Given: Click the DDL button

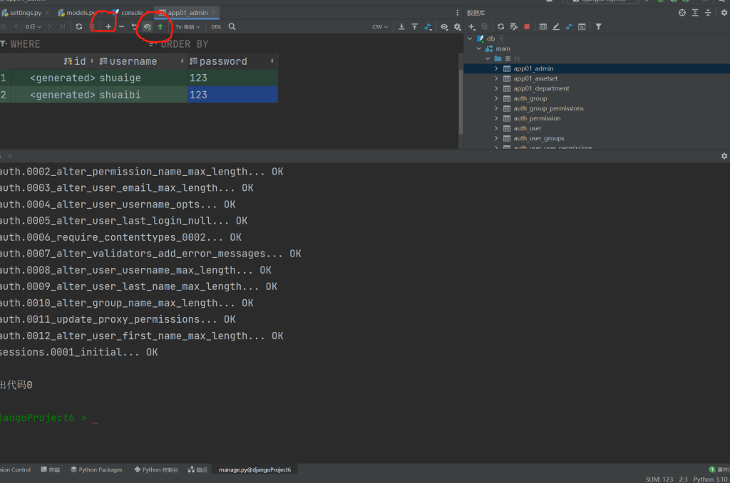Looking at the screenshot, I should tap(216, 26).
